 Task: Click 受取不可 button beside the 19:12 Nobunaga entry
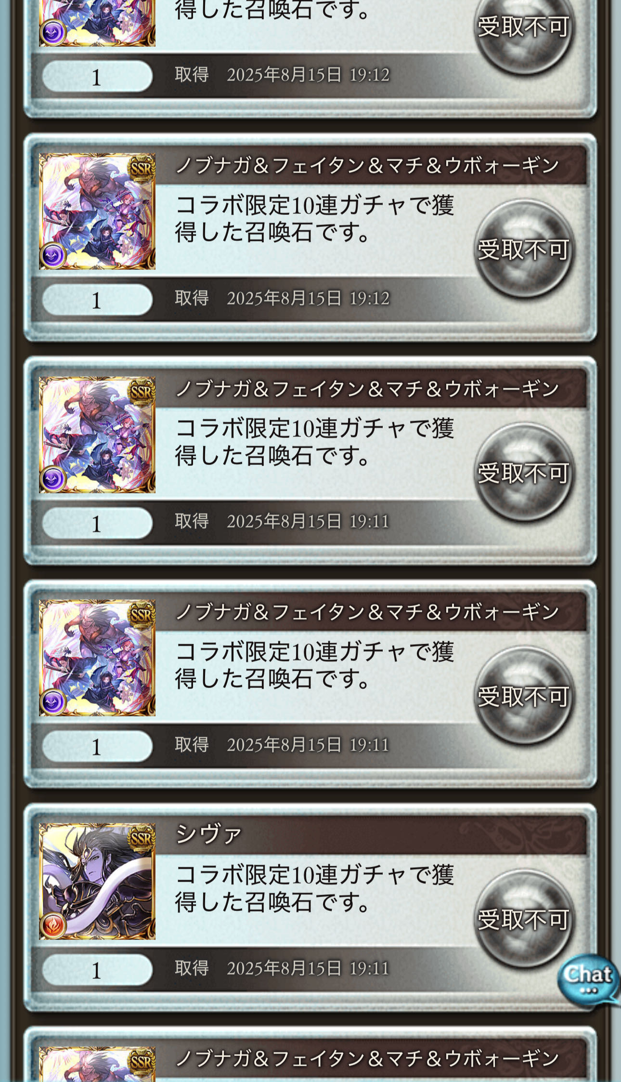click(524, 250)
